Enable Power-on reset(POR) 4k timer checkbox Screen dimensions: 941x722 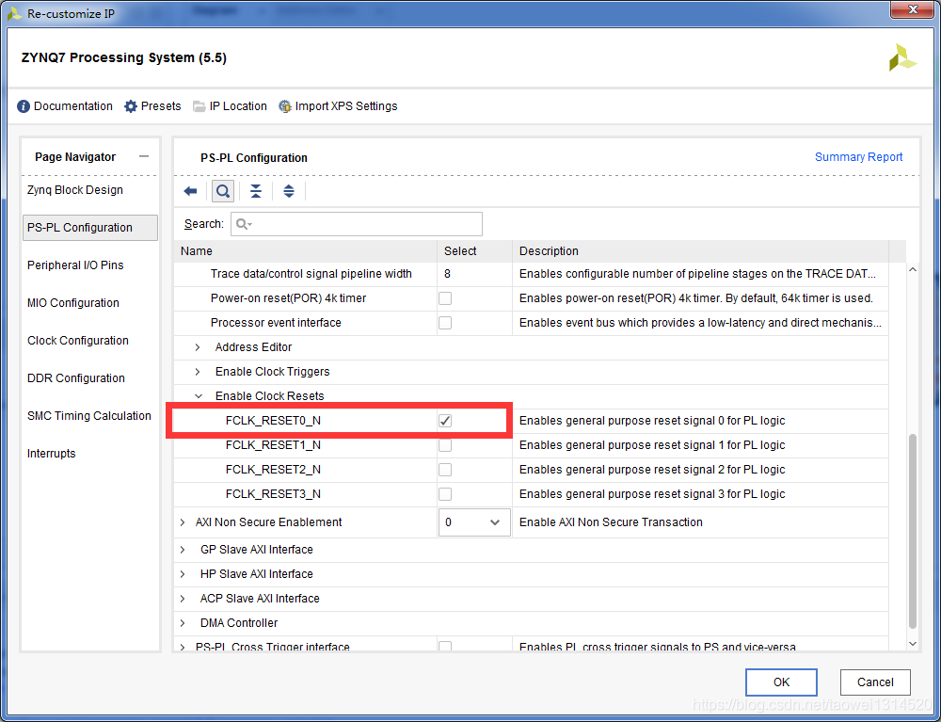tap(445, 298)
